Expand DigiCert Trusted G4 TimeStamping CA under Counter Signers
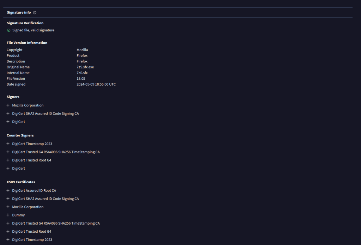 point(8,152)
